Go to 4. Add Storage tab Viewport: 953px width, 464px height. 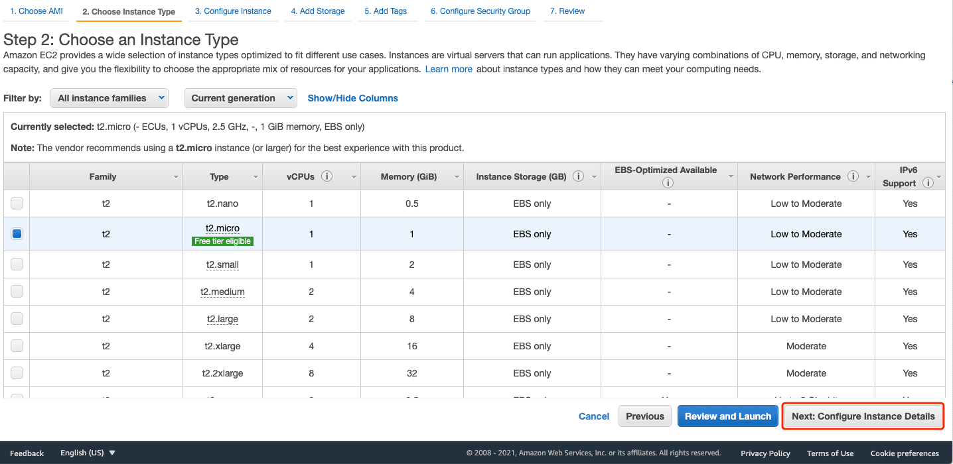(318, 11)
